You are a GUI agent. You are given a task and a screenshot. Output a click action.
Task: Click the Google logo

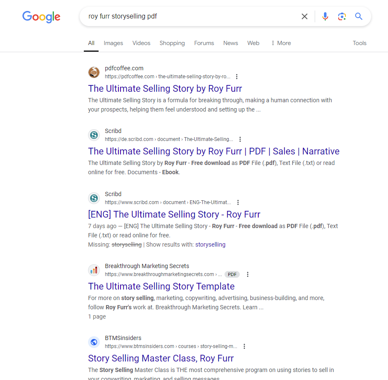(41, 17)
